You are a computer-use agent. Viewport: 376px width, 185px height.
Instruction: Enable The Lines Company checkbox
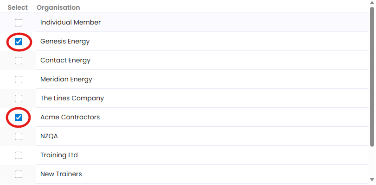(x=19, y=99)
